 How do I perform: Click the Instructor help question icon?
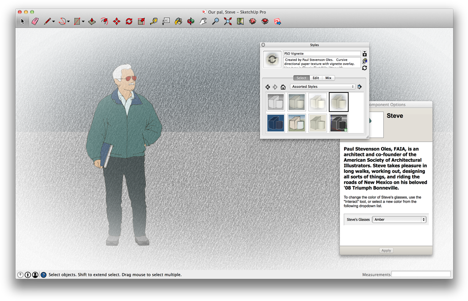(x=44, y=275)
